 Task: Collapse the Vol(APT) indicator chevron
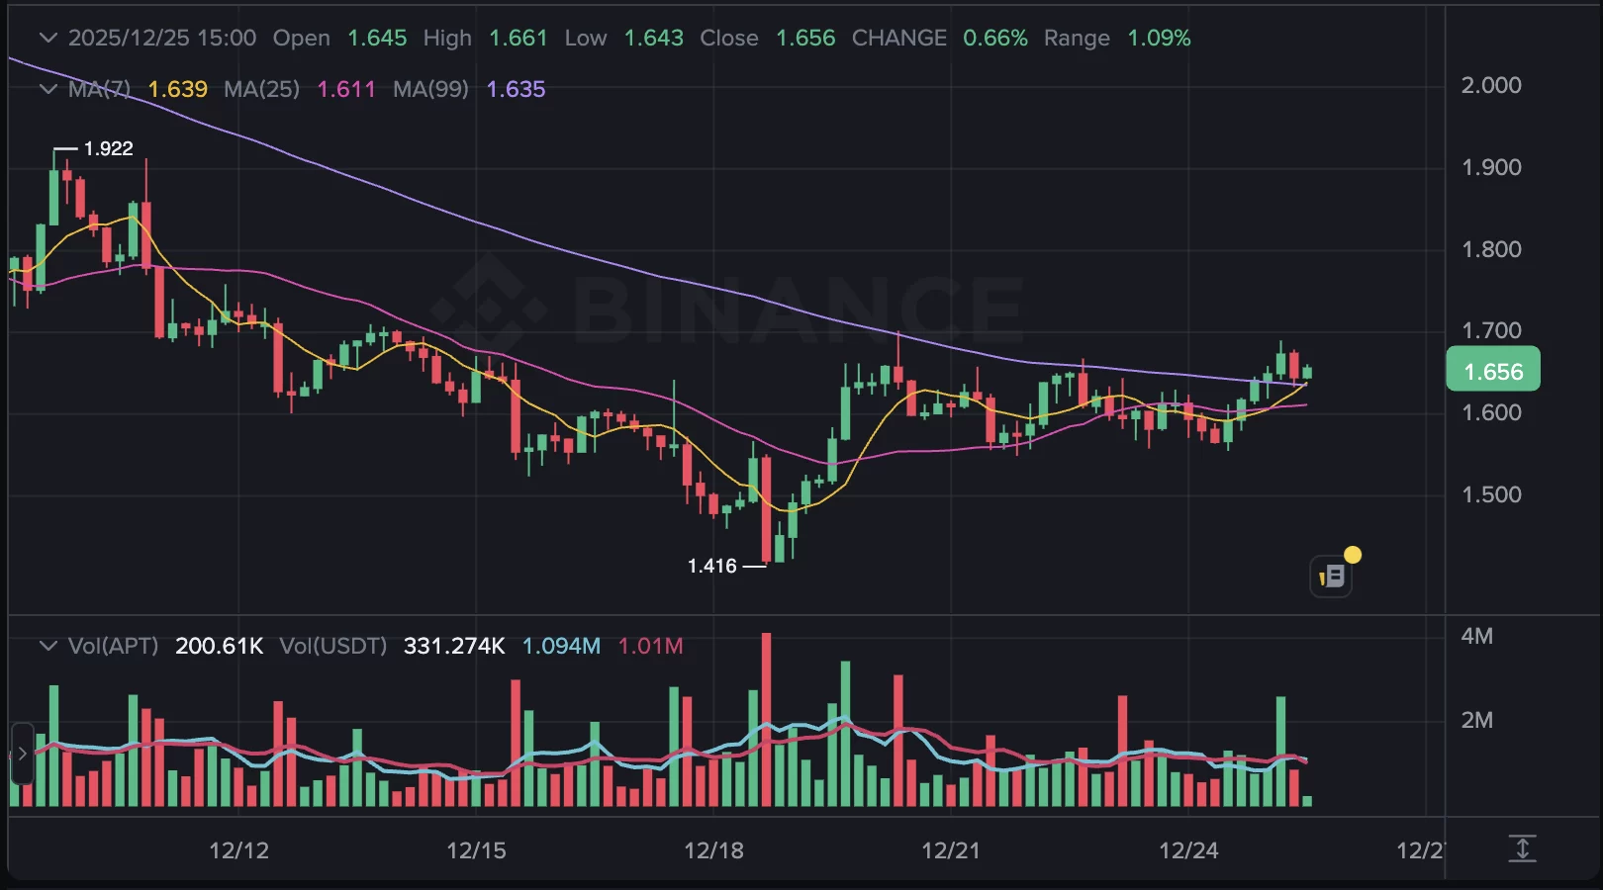(47, 647)
